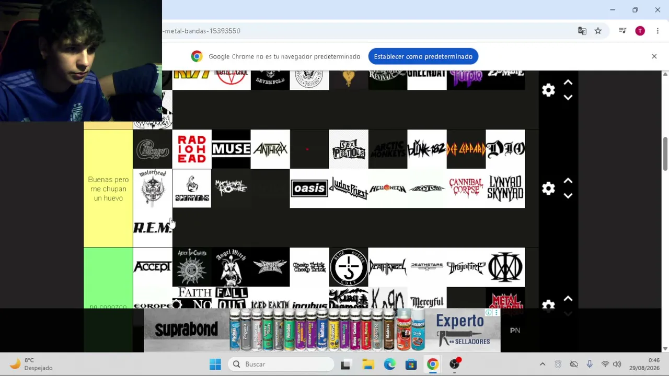This screenshot has width=669, height=376.
Task: Select the Blue Oyster Cult logo tile
Action: tap(349, 267)
